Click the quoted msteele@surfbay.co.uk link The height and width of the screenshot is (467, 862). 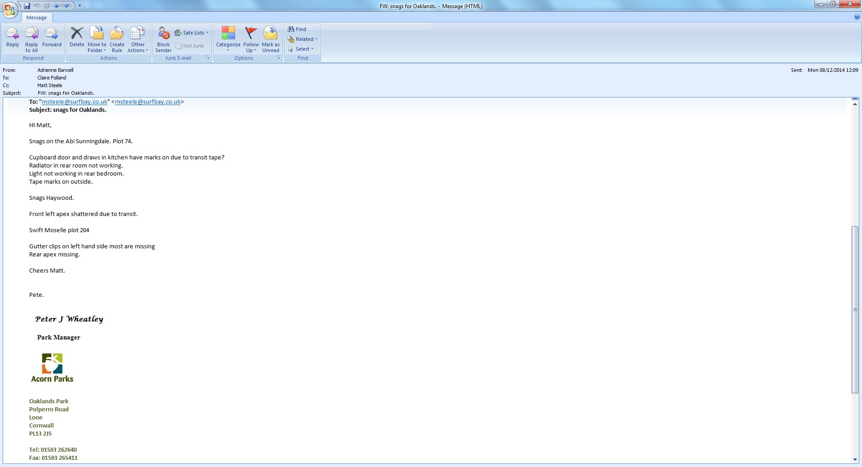point(75,102)
